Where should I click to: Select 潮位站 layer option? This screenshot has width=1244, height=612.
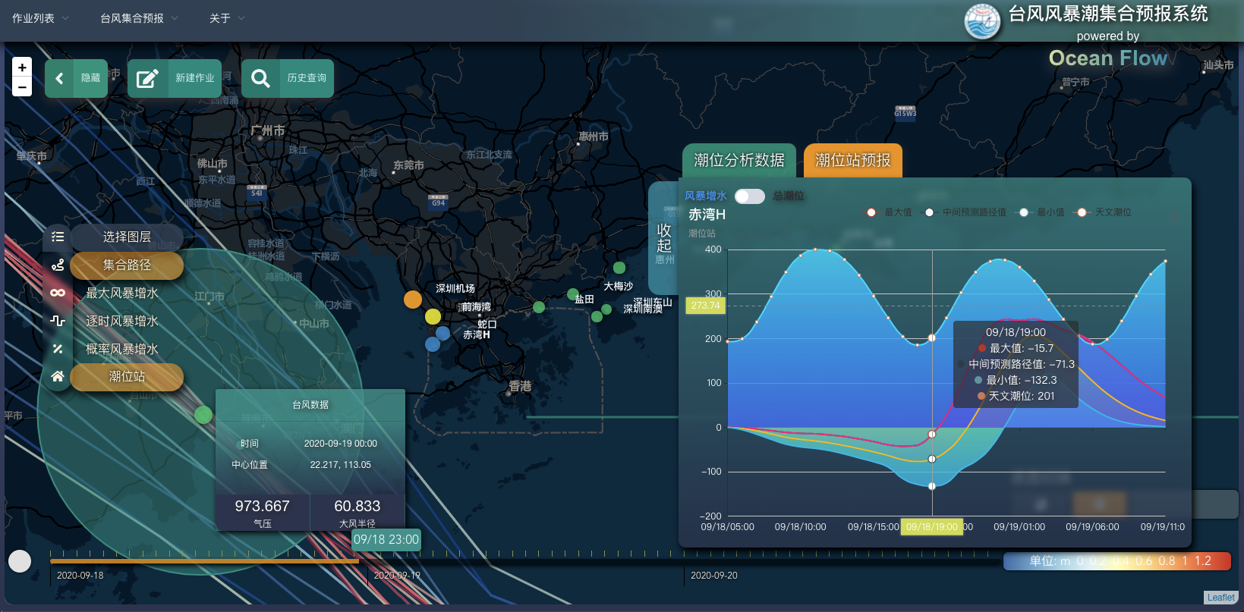(127, 376)
